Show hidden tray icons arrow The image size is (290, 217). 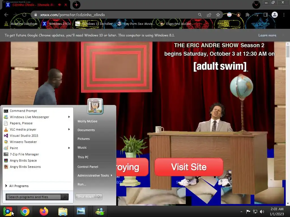(x=241, y=212)
